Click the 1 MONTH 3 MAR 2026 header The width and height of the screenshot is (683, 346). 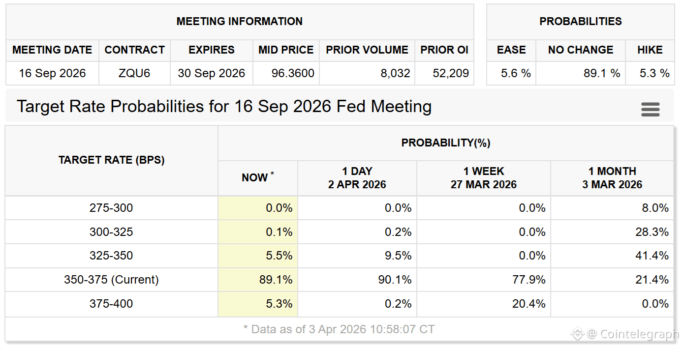click(x=612, y=178)
